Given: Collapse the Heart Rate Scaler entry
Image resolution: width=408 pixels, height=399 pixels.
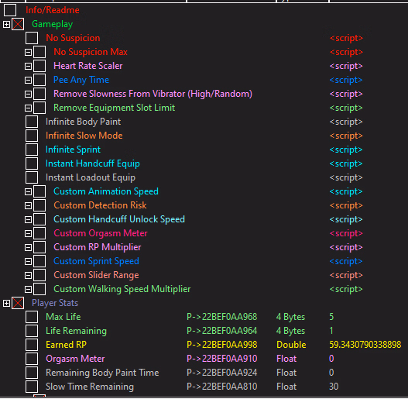Looking at the screenshot, I should 28,66.
